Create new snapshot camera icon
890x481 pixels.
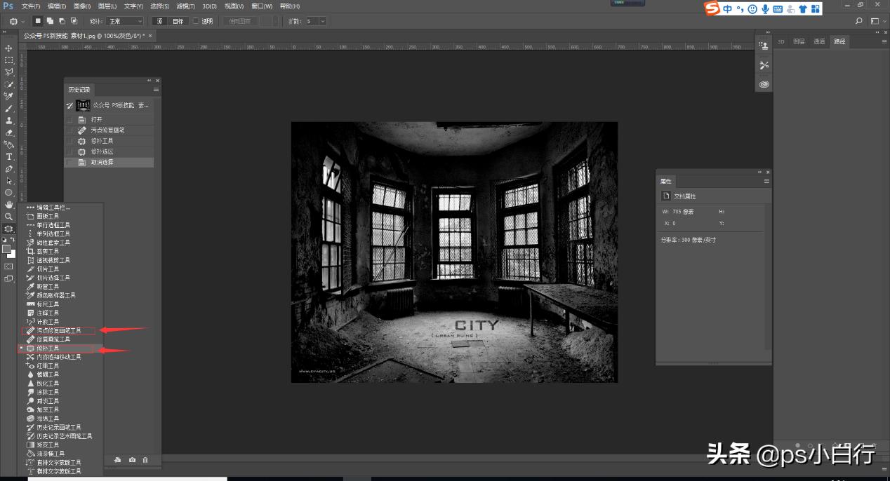click(132, 460)
